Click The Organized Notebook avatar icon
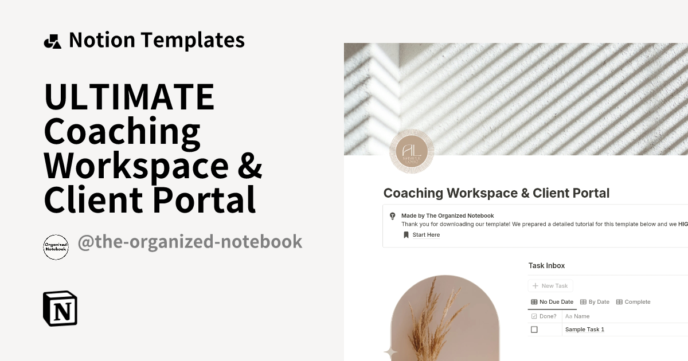The width and height of the screenshot is (688, 361). (56, 247)
